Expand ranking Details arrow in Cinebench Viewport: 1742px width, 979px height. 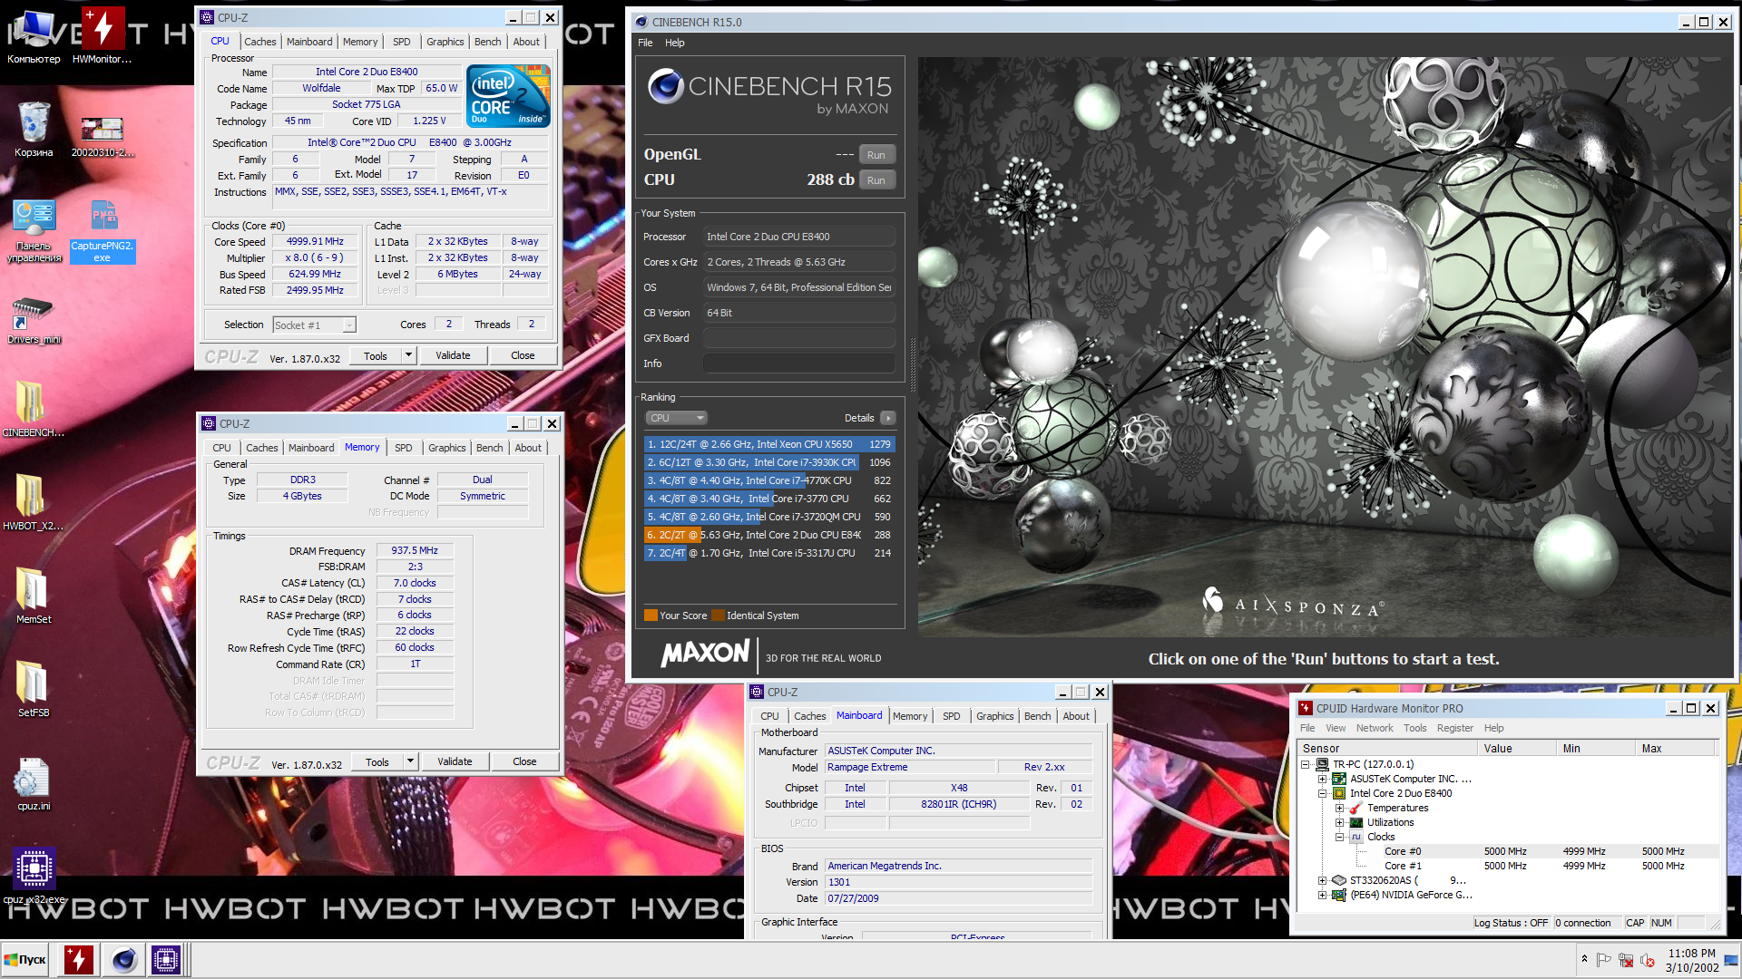(888, 418)
